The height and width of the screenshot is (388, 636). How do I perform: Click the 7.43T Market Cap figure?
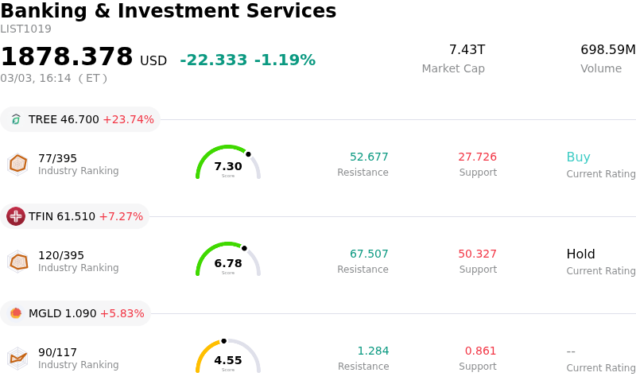pos(467,50)
